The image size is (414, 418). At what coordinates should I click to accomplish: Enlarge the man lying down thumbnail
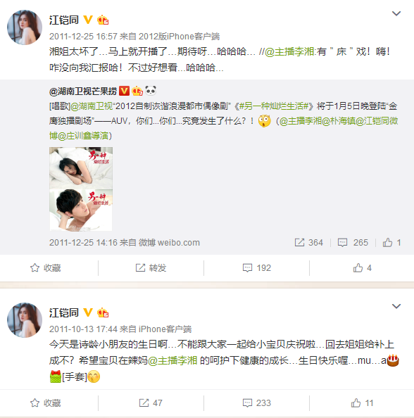click(81, 210)
